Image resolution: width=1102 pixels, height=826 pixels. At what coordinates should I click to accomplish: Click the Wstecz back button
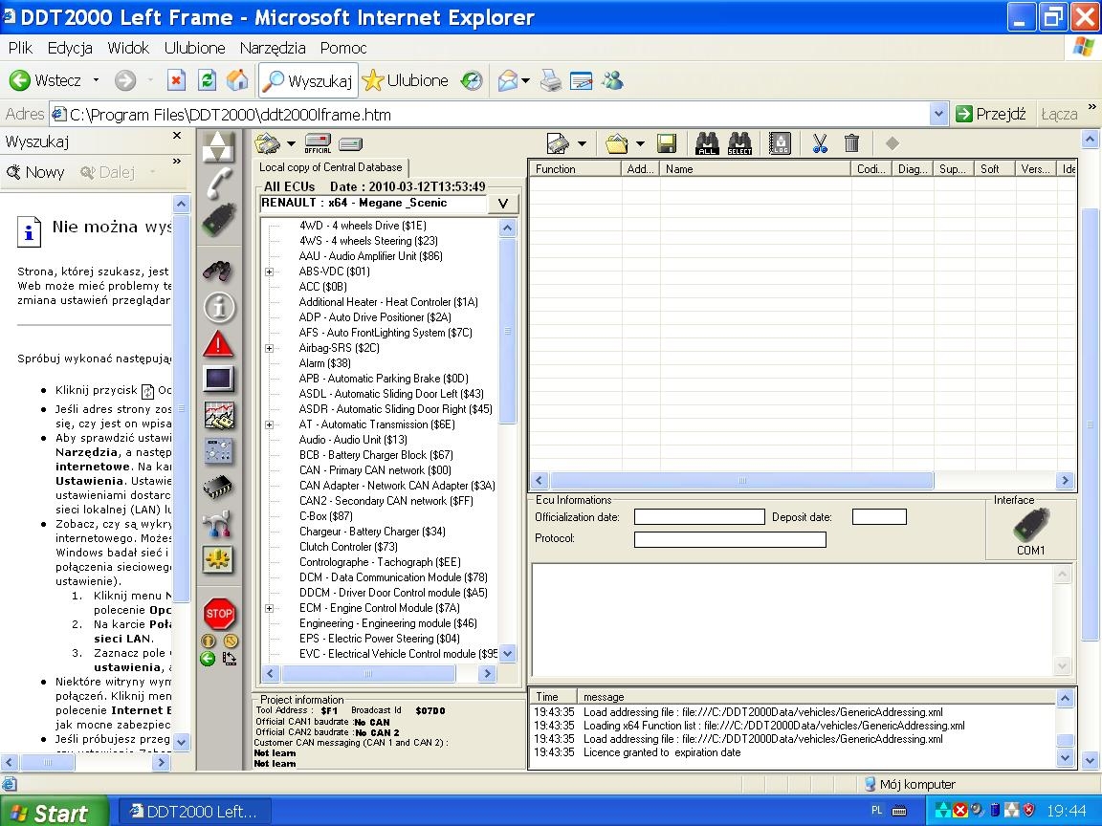(47, 80)
